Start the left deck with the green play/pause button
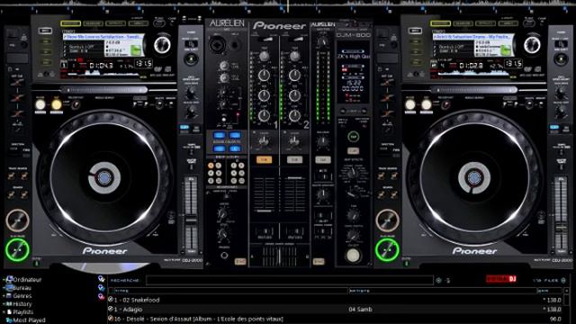This screenshot has height=324, width=576. pos(17,250)
